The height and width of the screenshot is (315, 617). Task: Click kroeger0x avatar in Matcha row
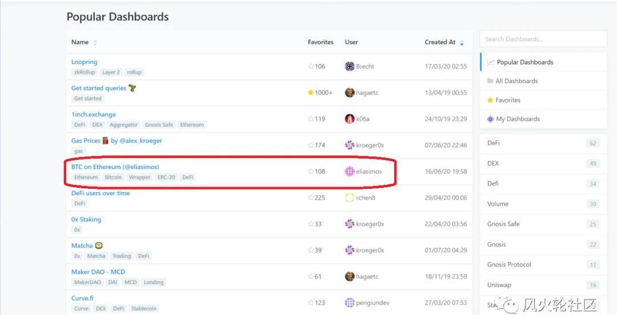[x=350, y=250]
